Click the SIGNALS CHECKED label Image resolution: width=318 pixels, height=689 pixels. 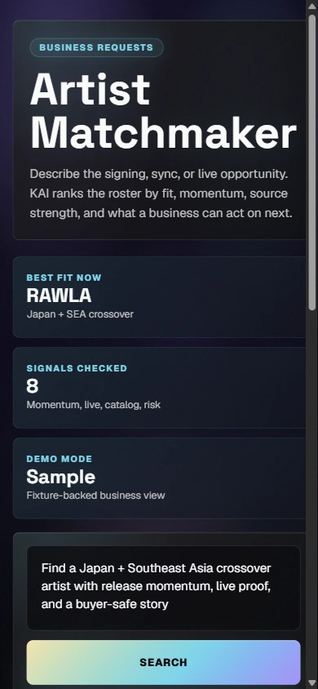77,368
